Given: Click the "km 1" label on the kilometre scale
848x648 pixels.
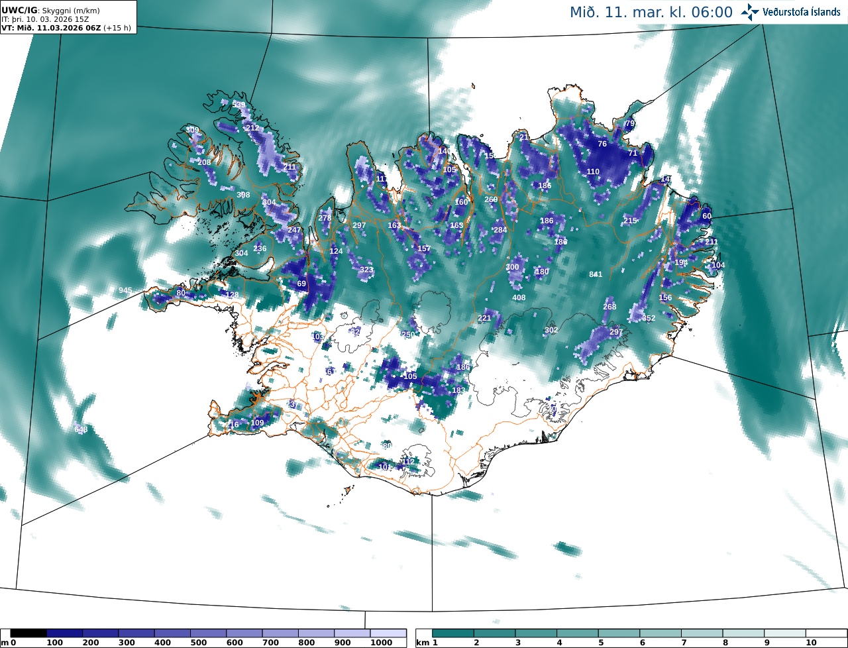Looking at the screenshot, I should pyautogui.click(x=427, y=643).
